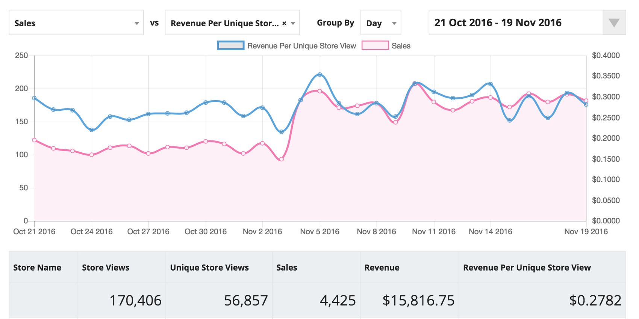
Task: Toggle Sales series via legend label
Action: click(401, 46)
